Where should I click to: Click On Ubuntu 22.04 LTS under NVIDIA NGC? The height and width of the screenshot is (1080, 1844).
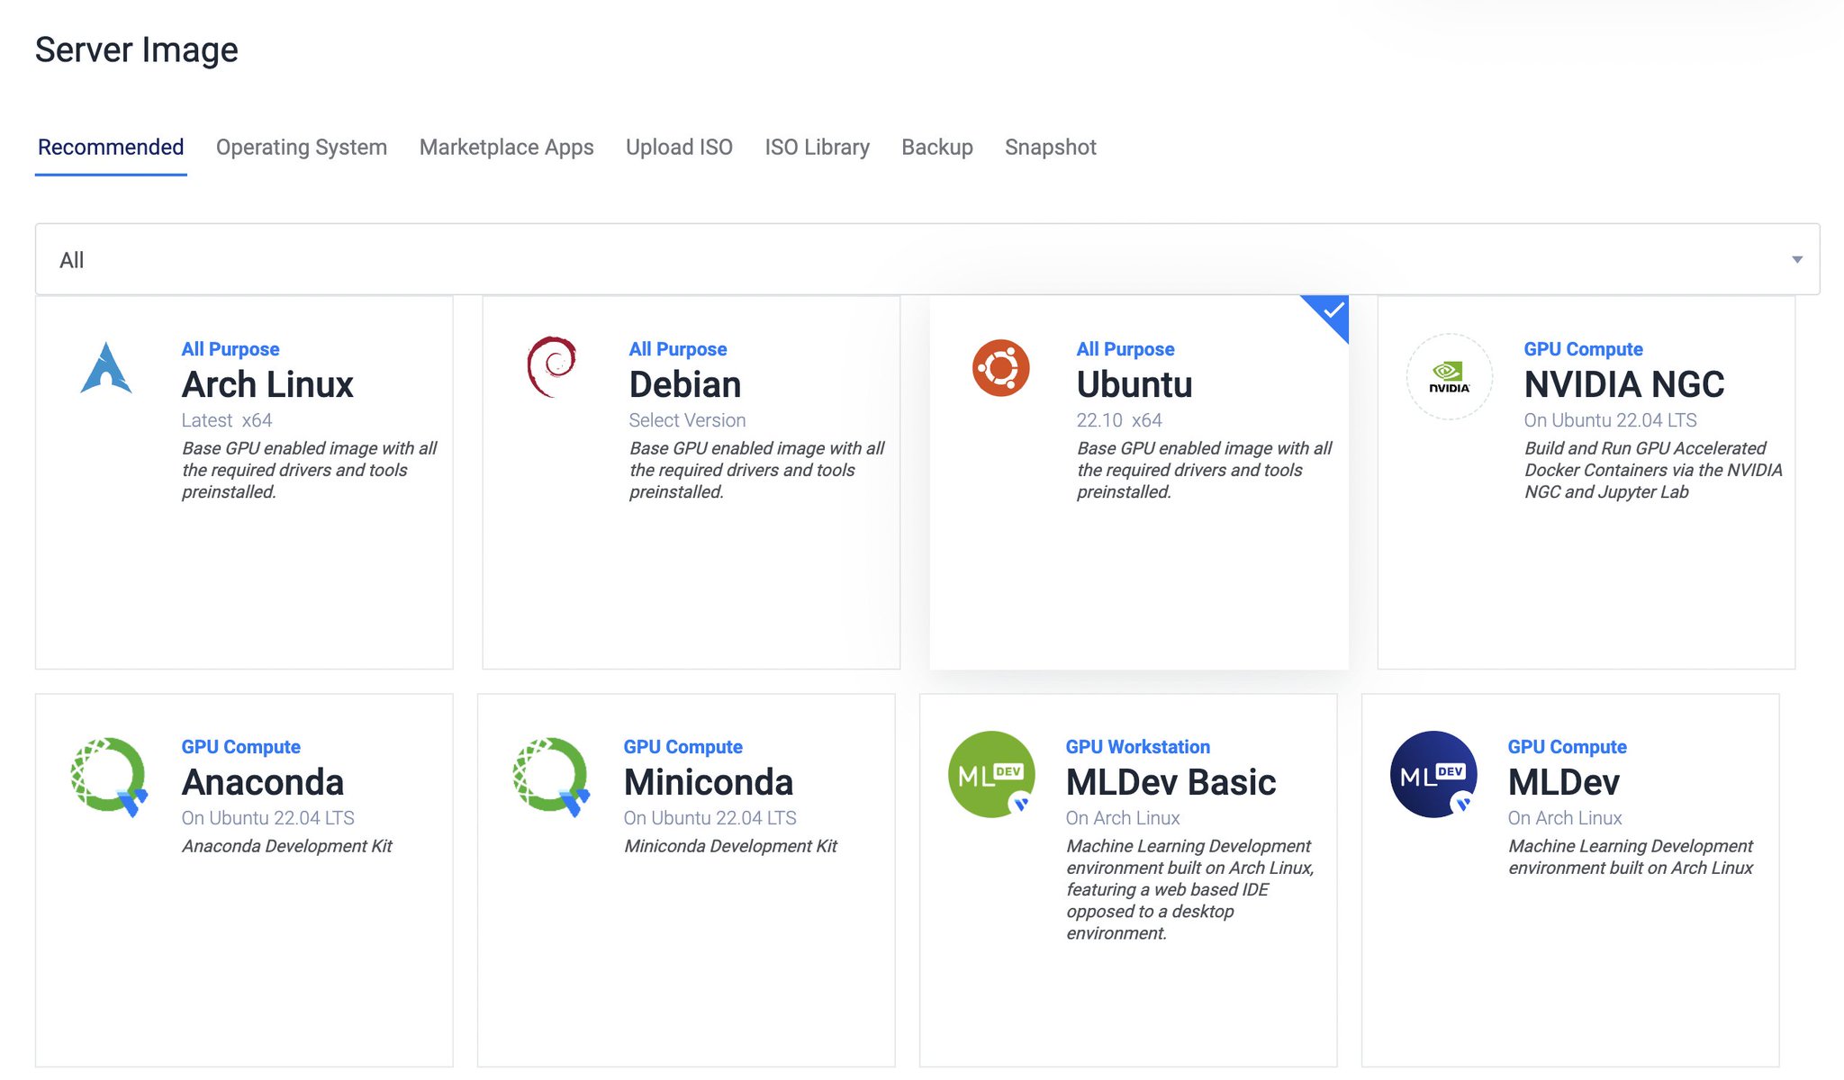coord(1610,420)
